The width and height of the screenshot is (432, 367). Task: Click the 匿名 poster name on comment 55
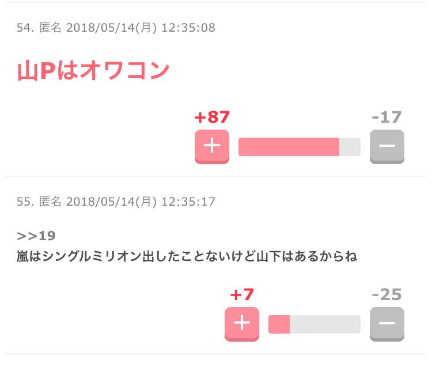point(50,202)
